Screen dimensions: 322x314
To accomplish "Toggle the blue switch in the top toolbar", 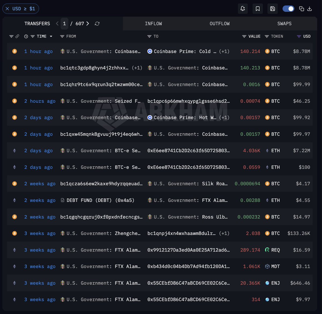I will tap(288, 9).
